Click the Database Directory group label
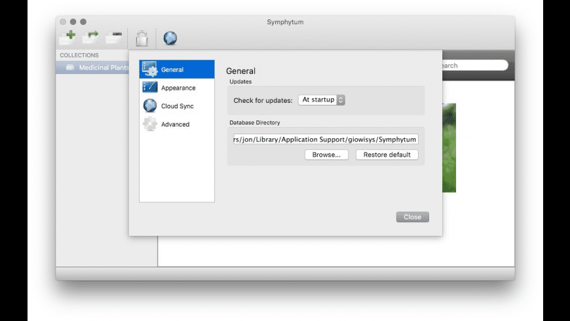The height and width of the screenshot is (321, 570). [254, 123]
